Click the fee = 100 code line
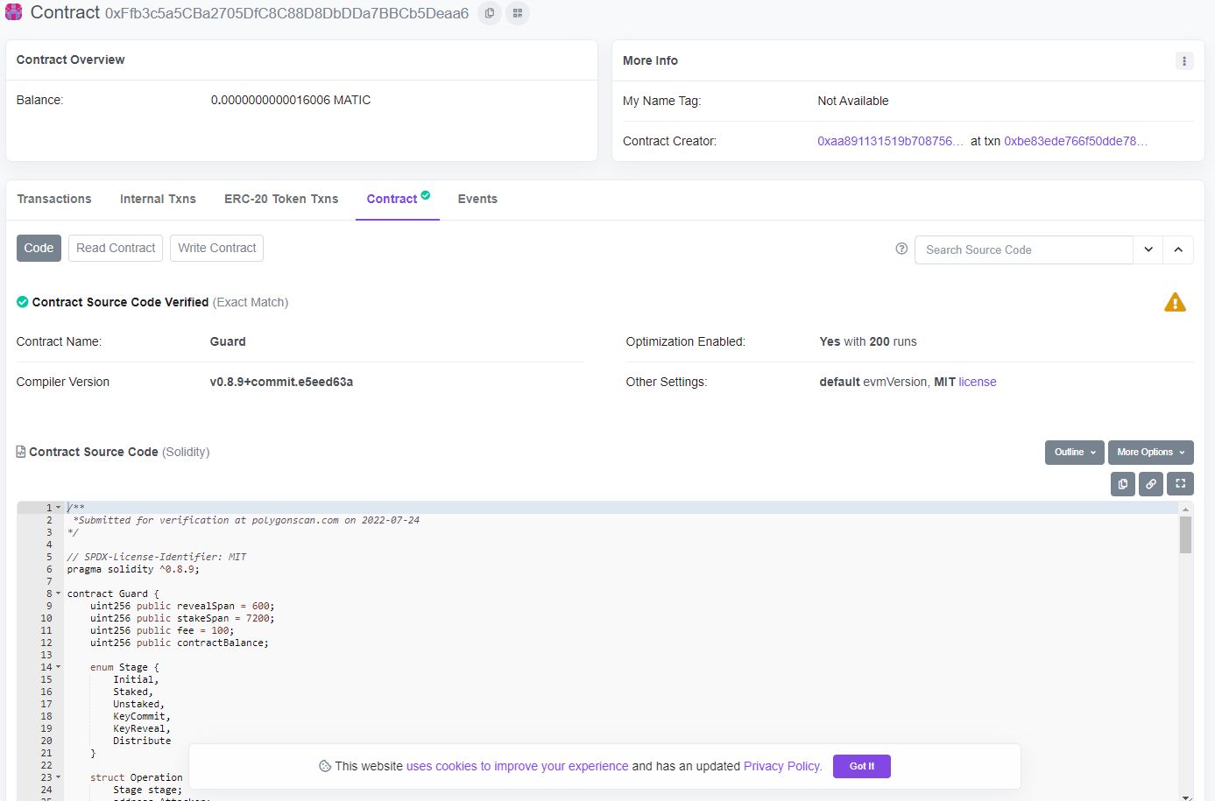Viewport: 1215px width, 801px height. (x=162, y=630)
